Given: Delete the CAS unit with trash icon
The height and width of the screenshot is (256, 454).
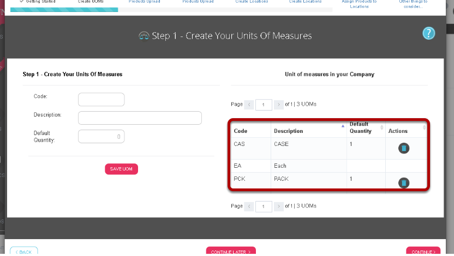Looking at the screenshot, I should point(404,148).
